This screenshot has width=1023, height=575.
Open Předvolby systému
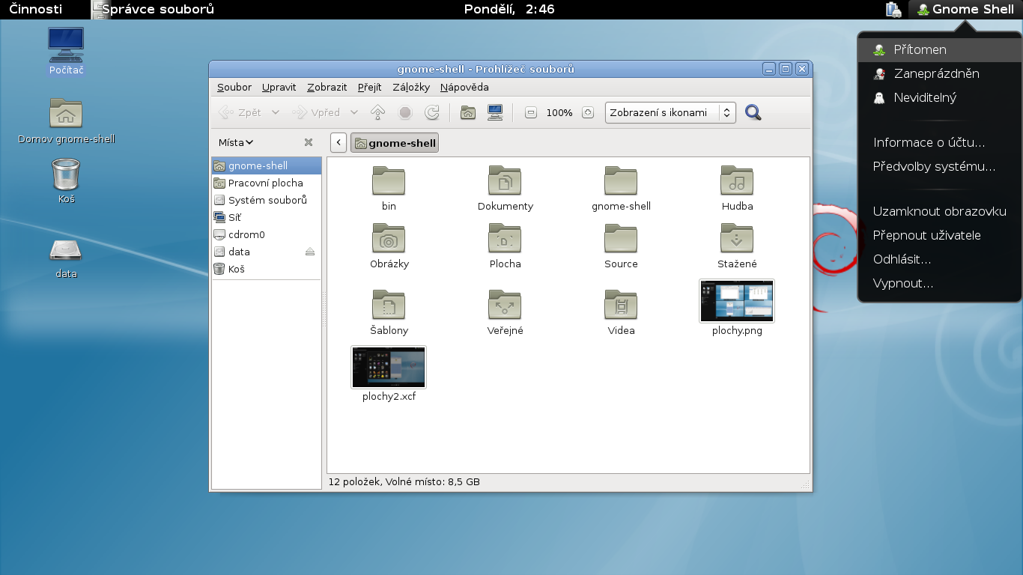[939, 166]
